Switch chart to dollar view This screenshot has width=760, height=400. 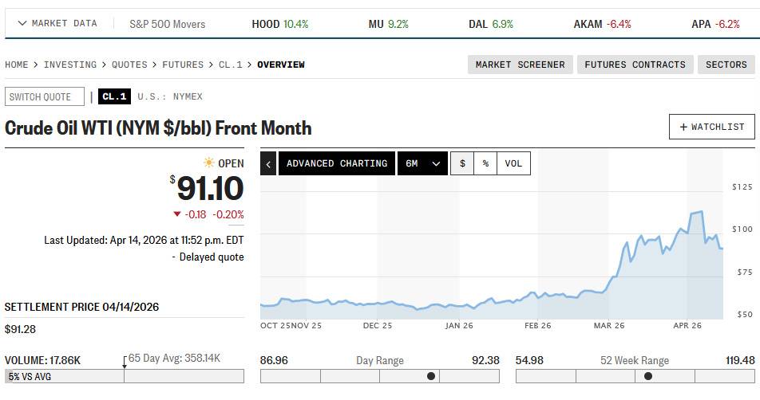click(462, 163)
